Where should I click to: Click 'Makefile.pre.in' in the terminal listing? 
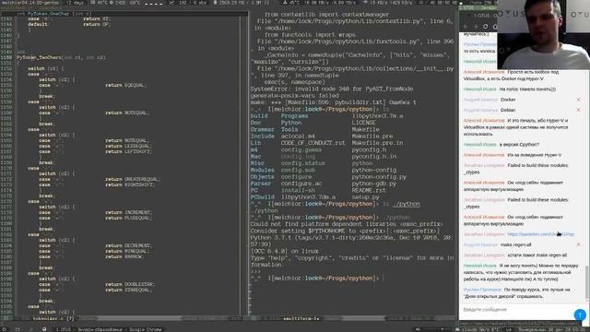pos(377,143)
